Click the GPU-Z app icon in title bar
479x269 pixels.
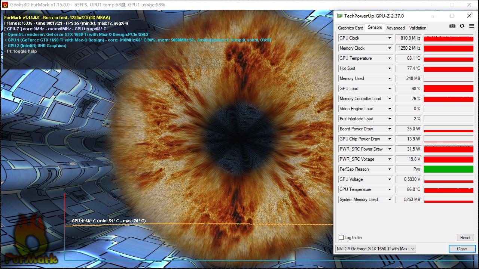point(339,16)
